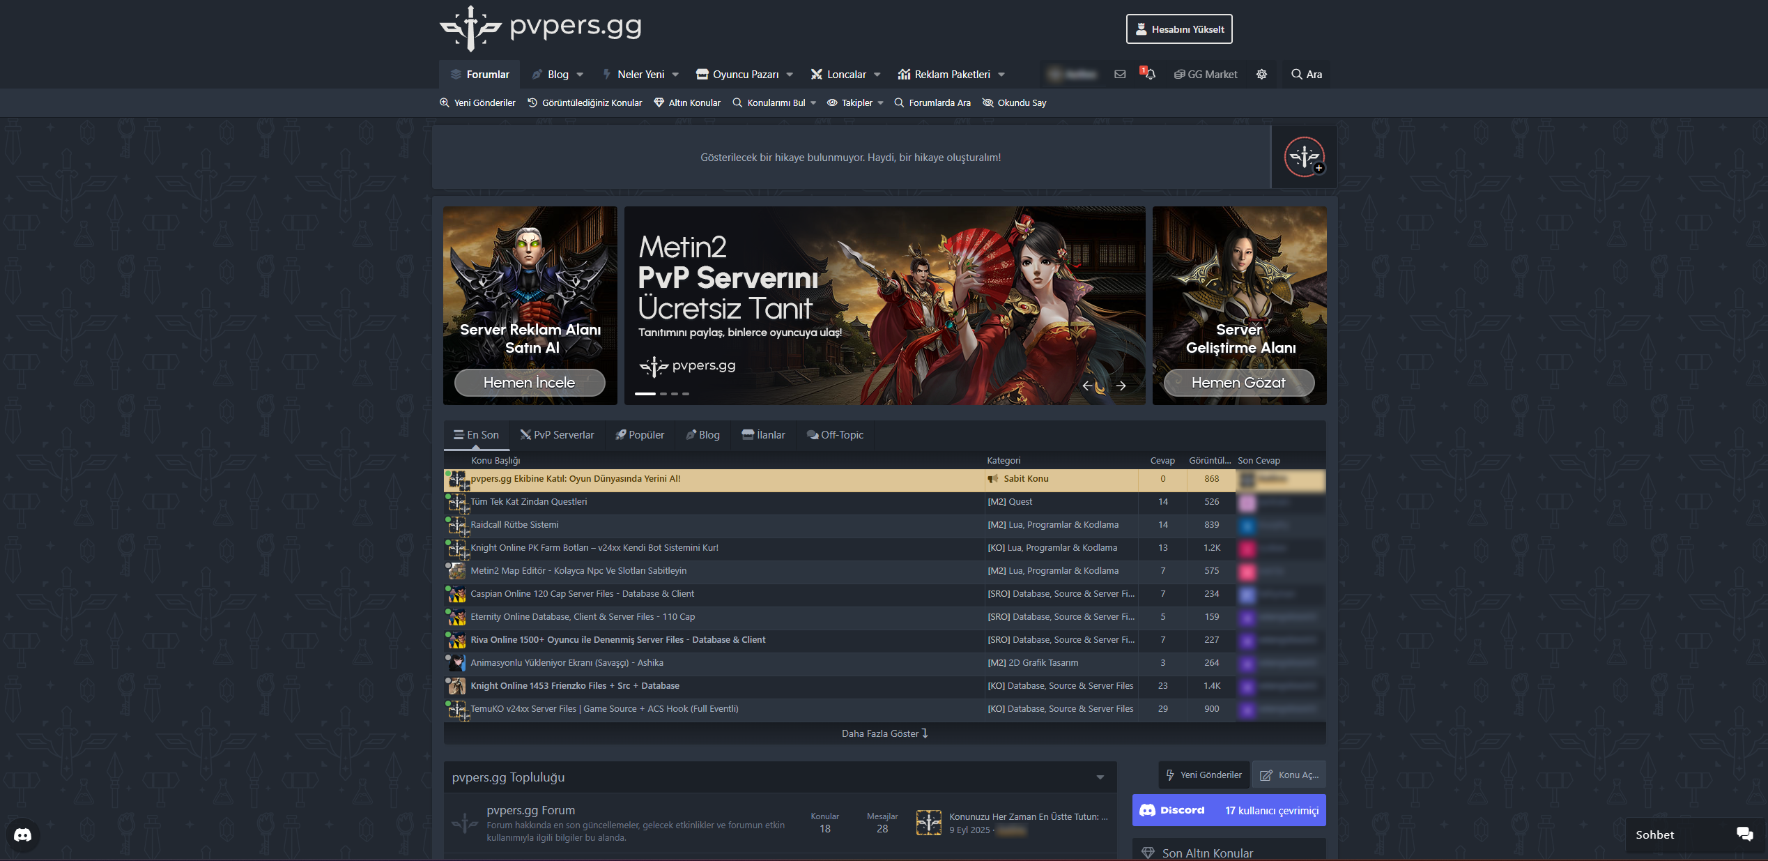1768x861 pixels.
Task: Switch to the İlanlar tab
Action: 763,435
